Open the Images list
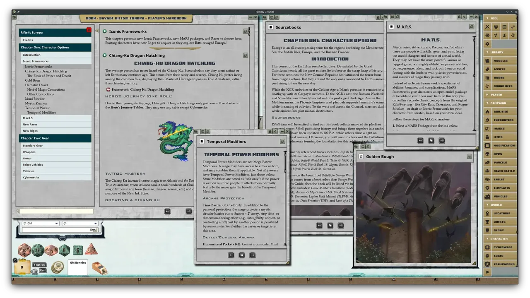530x298 pixels. pos(500,129)
